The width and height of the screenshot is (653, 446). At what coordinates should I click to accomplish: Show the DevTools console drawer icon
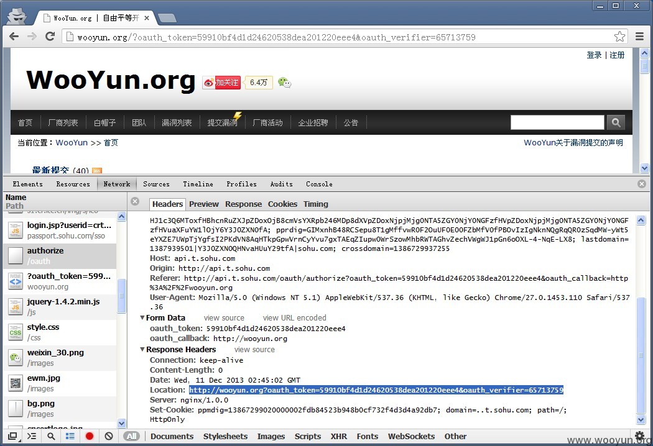[32, 436]
